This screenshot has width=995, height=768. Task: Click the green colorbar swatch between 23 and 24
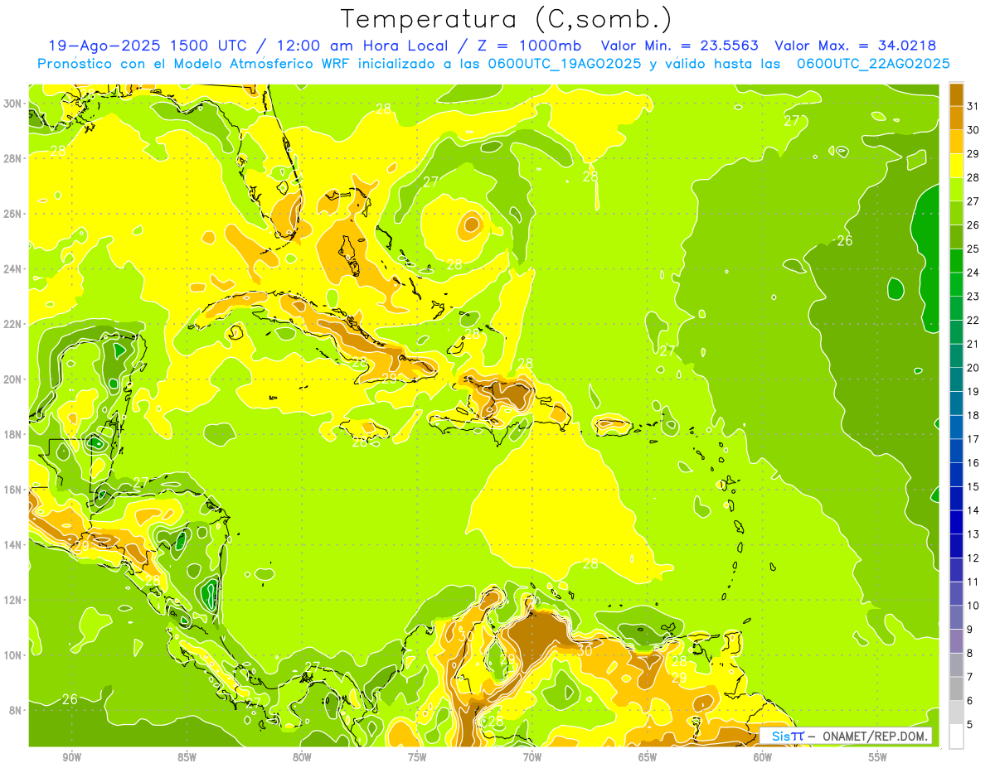(956, 284)
